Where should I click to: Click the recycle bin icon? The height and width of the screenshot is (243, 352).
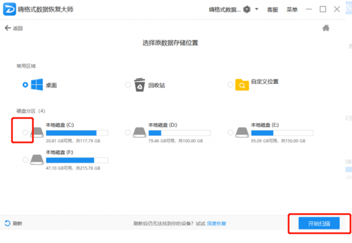(139, 84)
